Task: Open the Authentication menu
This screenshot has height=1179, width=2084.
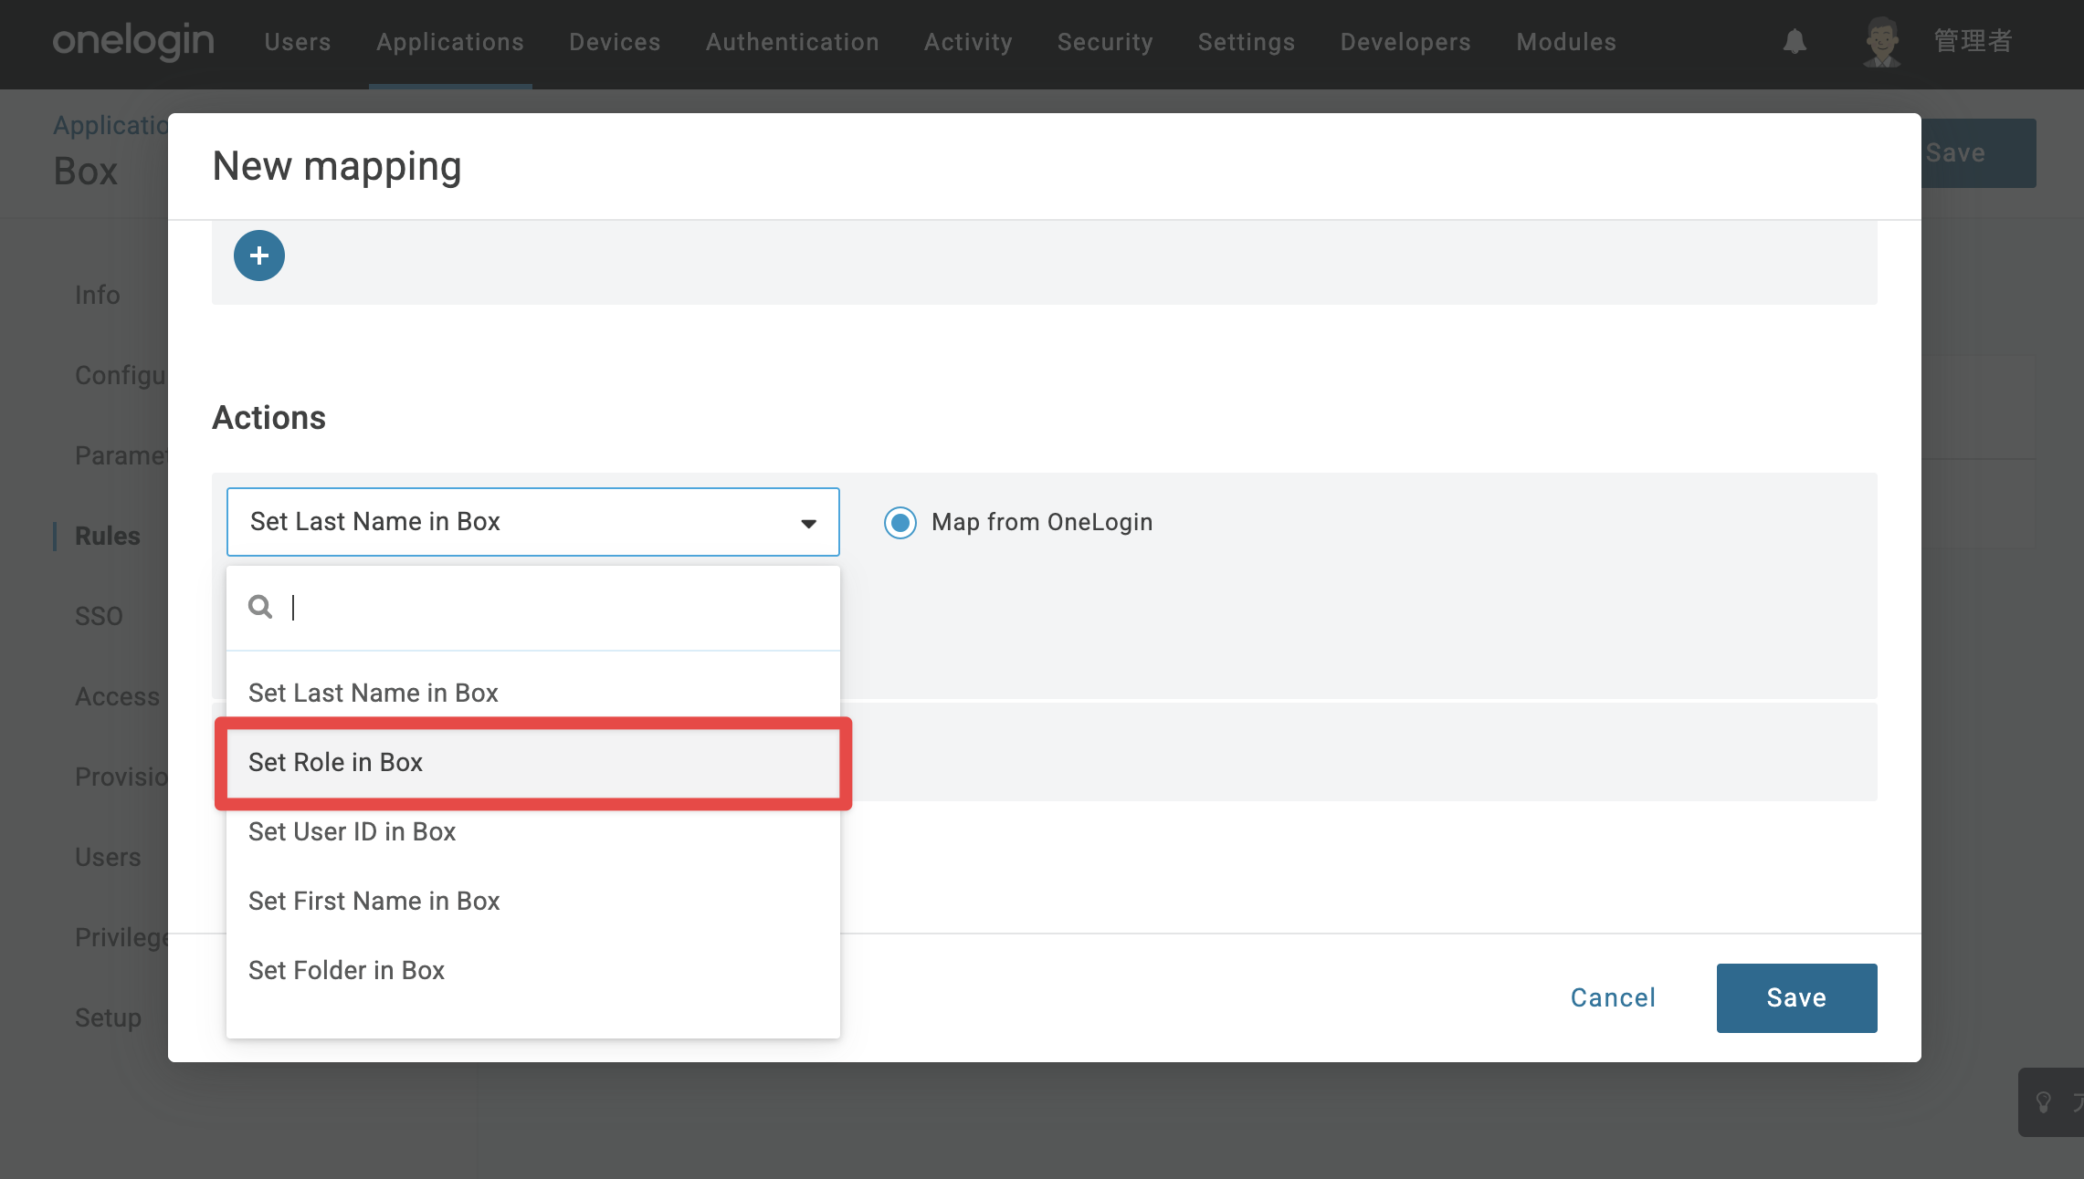Action: [793, 42]
